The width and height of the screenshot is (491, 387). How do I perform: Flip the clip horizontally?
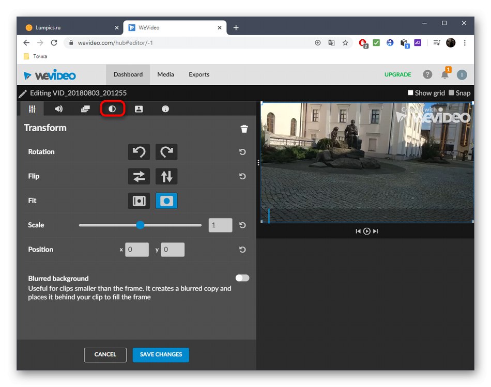139,176
